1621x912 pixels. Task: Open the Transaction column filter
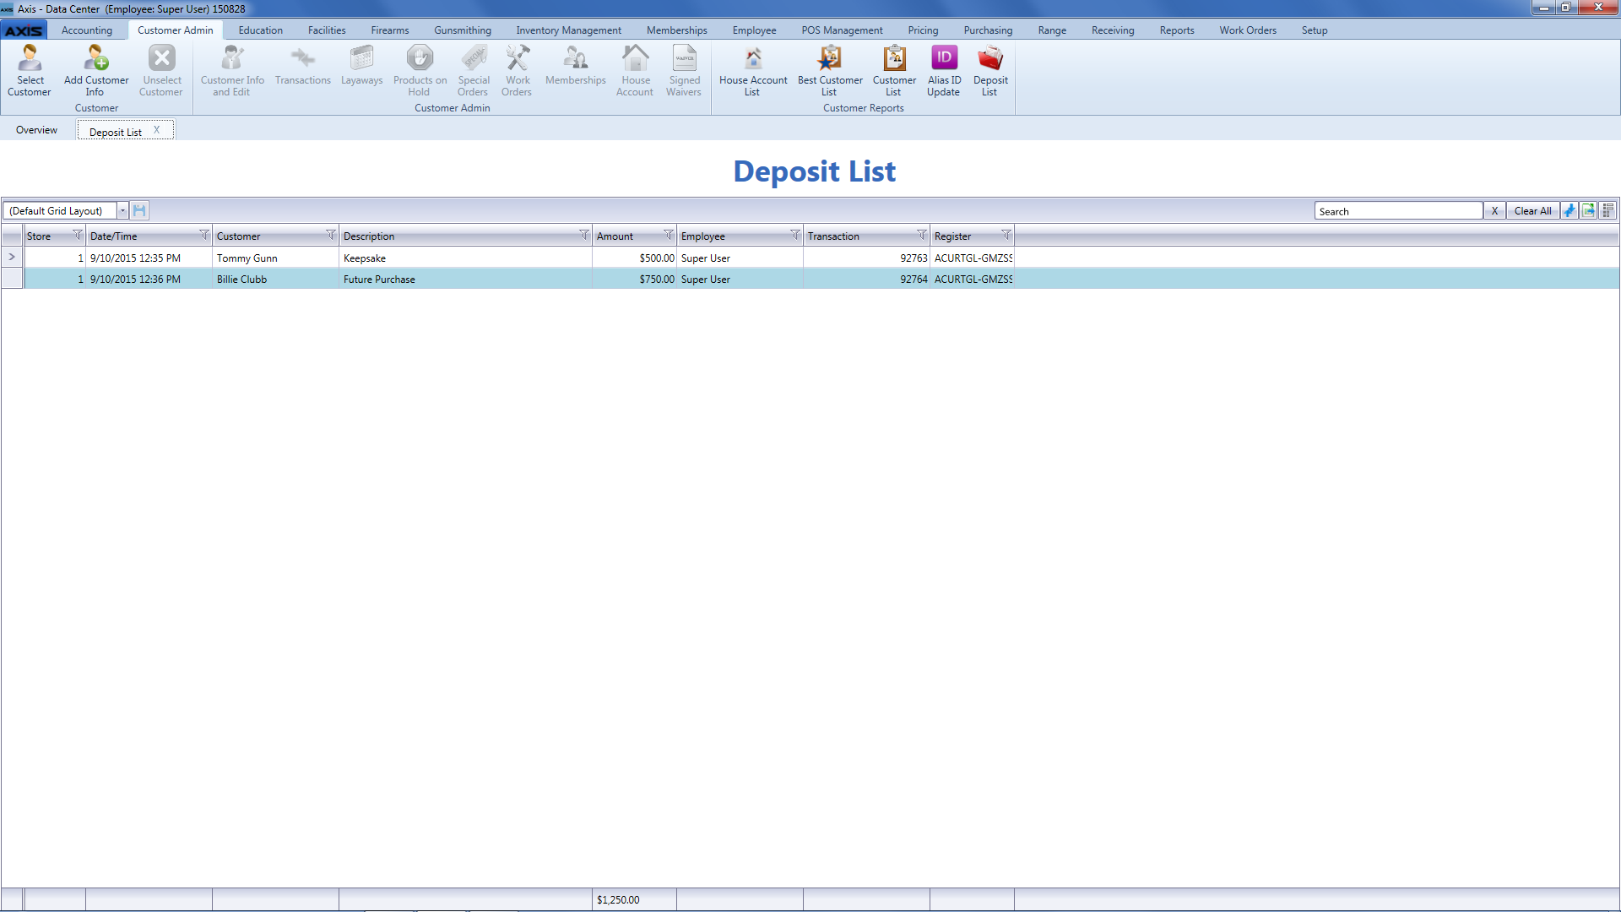coord(922,235)
